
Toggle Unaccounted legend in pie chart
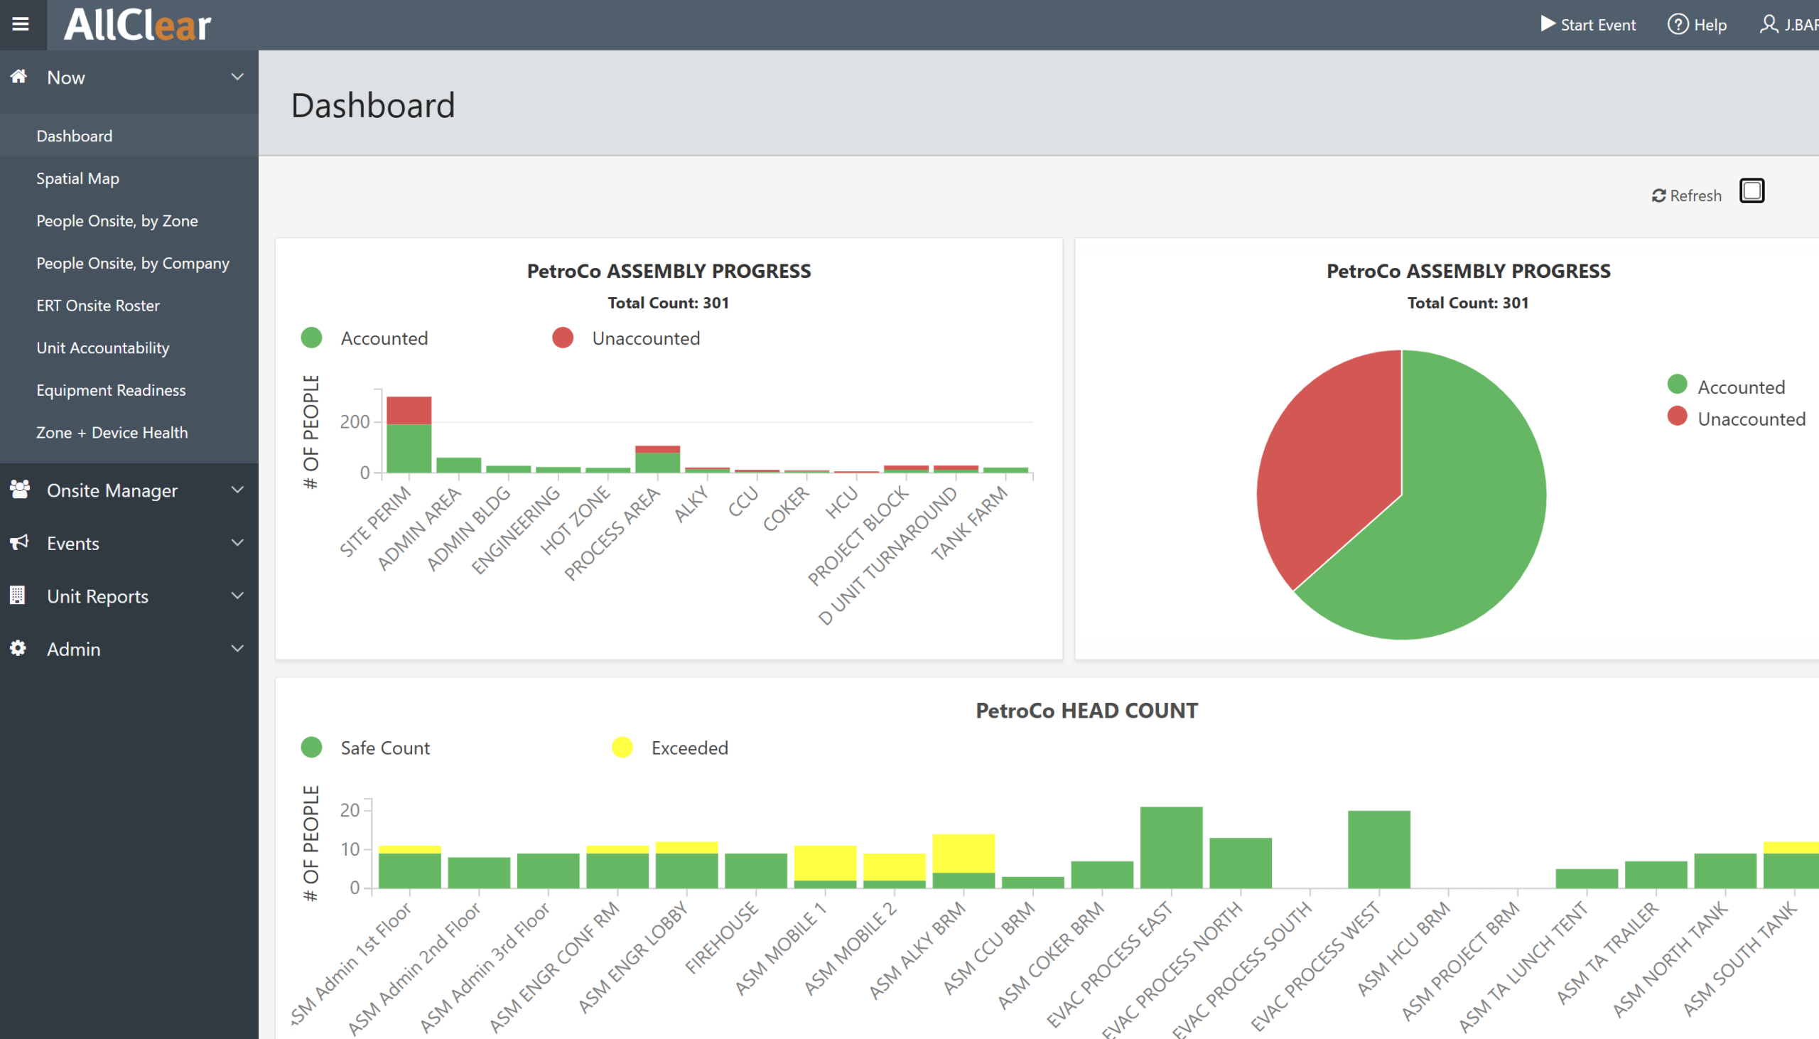(x=1737, y=418)
